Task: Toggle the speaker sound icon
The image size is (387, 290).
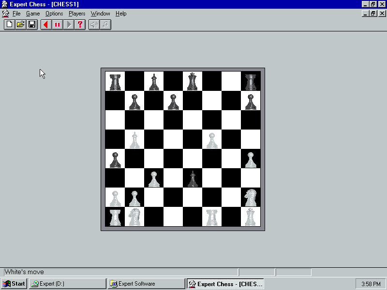Action: tap(94, 25)
